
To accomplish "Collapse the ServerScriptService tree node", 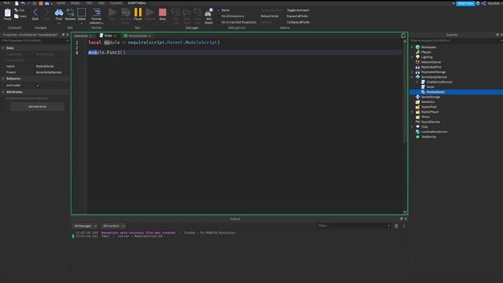I will 412,77.
